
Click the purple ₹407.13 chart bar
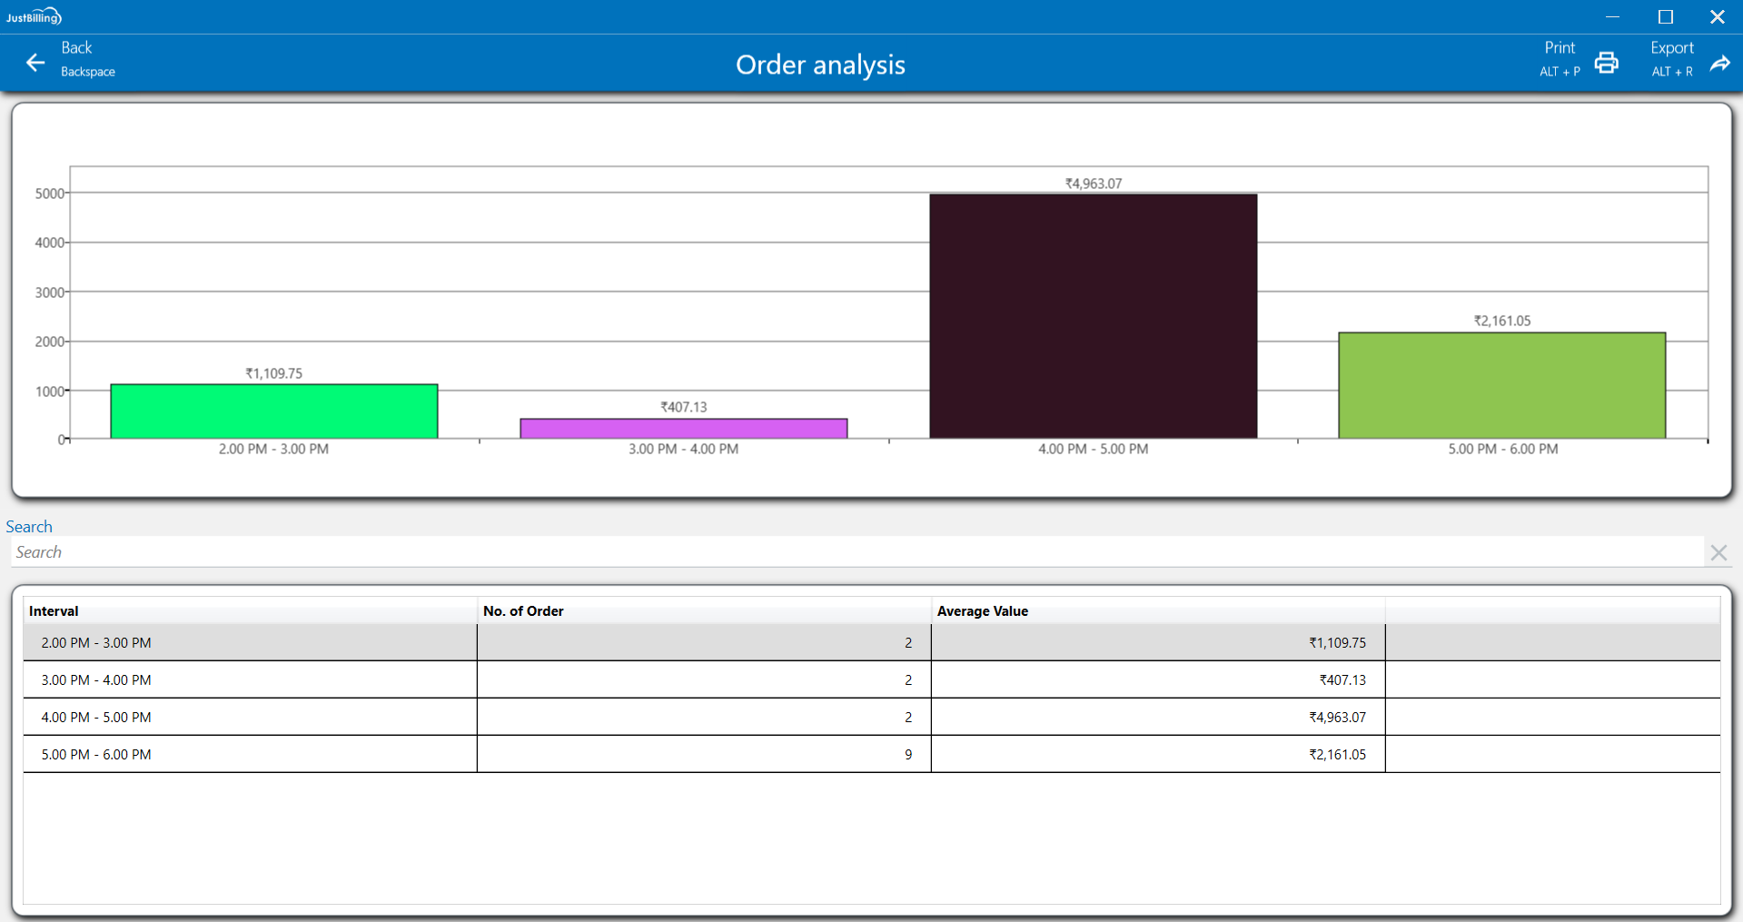click(683, 429)
